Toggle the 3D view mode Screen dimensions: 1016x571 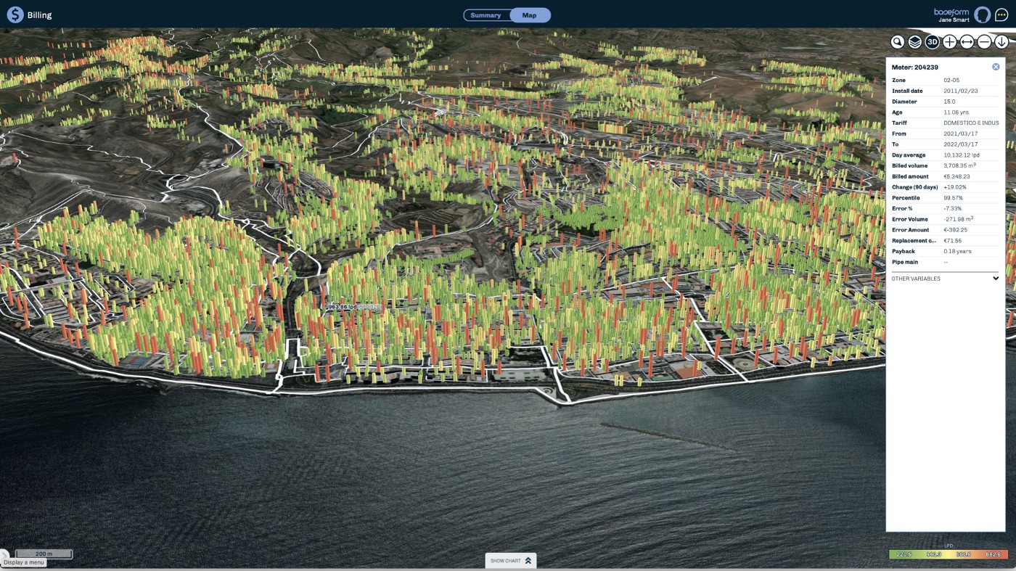933,42
